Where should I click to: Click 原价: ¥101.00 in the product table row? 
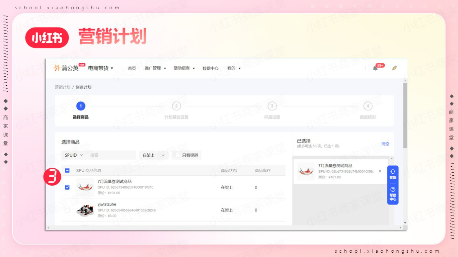[x=109, y=193]
